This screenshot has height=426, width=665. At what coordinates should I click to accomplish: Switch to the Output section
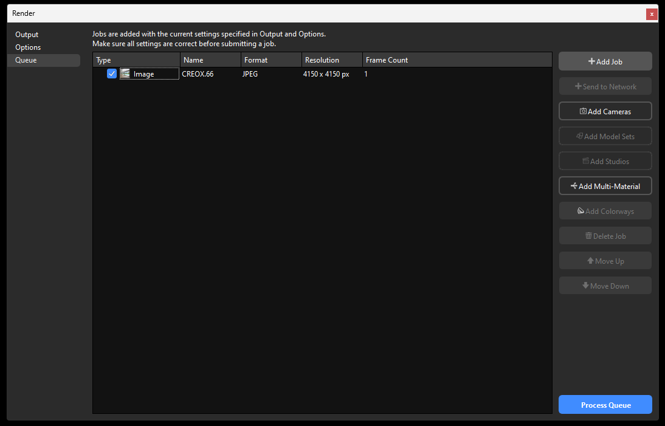[26, 34]
